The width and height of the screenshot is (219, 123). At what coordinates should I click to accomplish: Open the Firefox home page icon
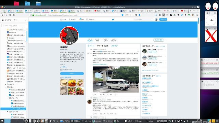[x=14, y=15]
